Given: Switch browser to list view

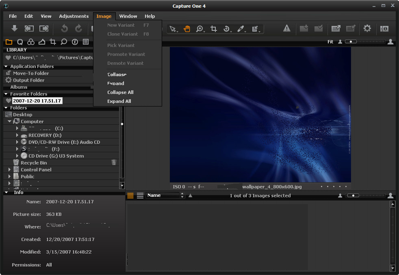Looking at the screenshot, I should [140, 196].
